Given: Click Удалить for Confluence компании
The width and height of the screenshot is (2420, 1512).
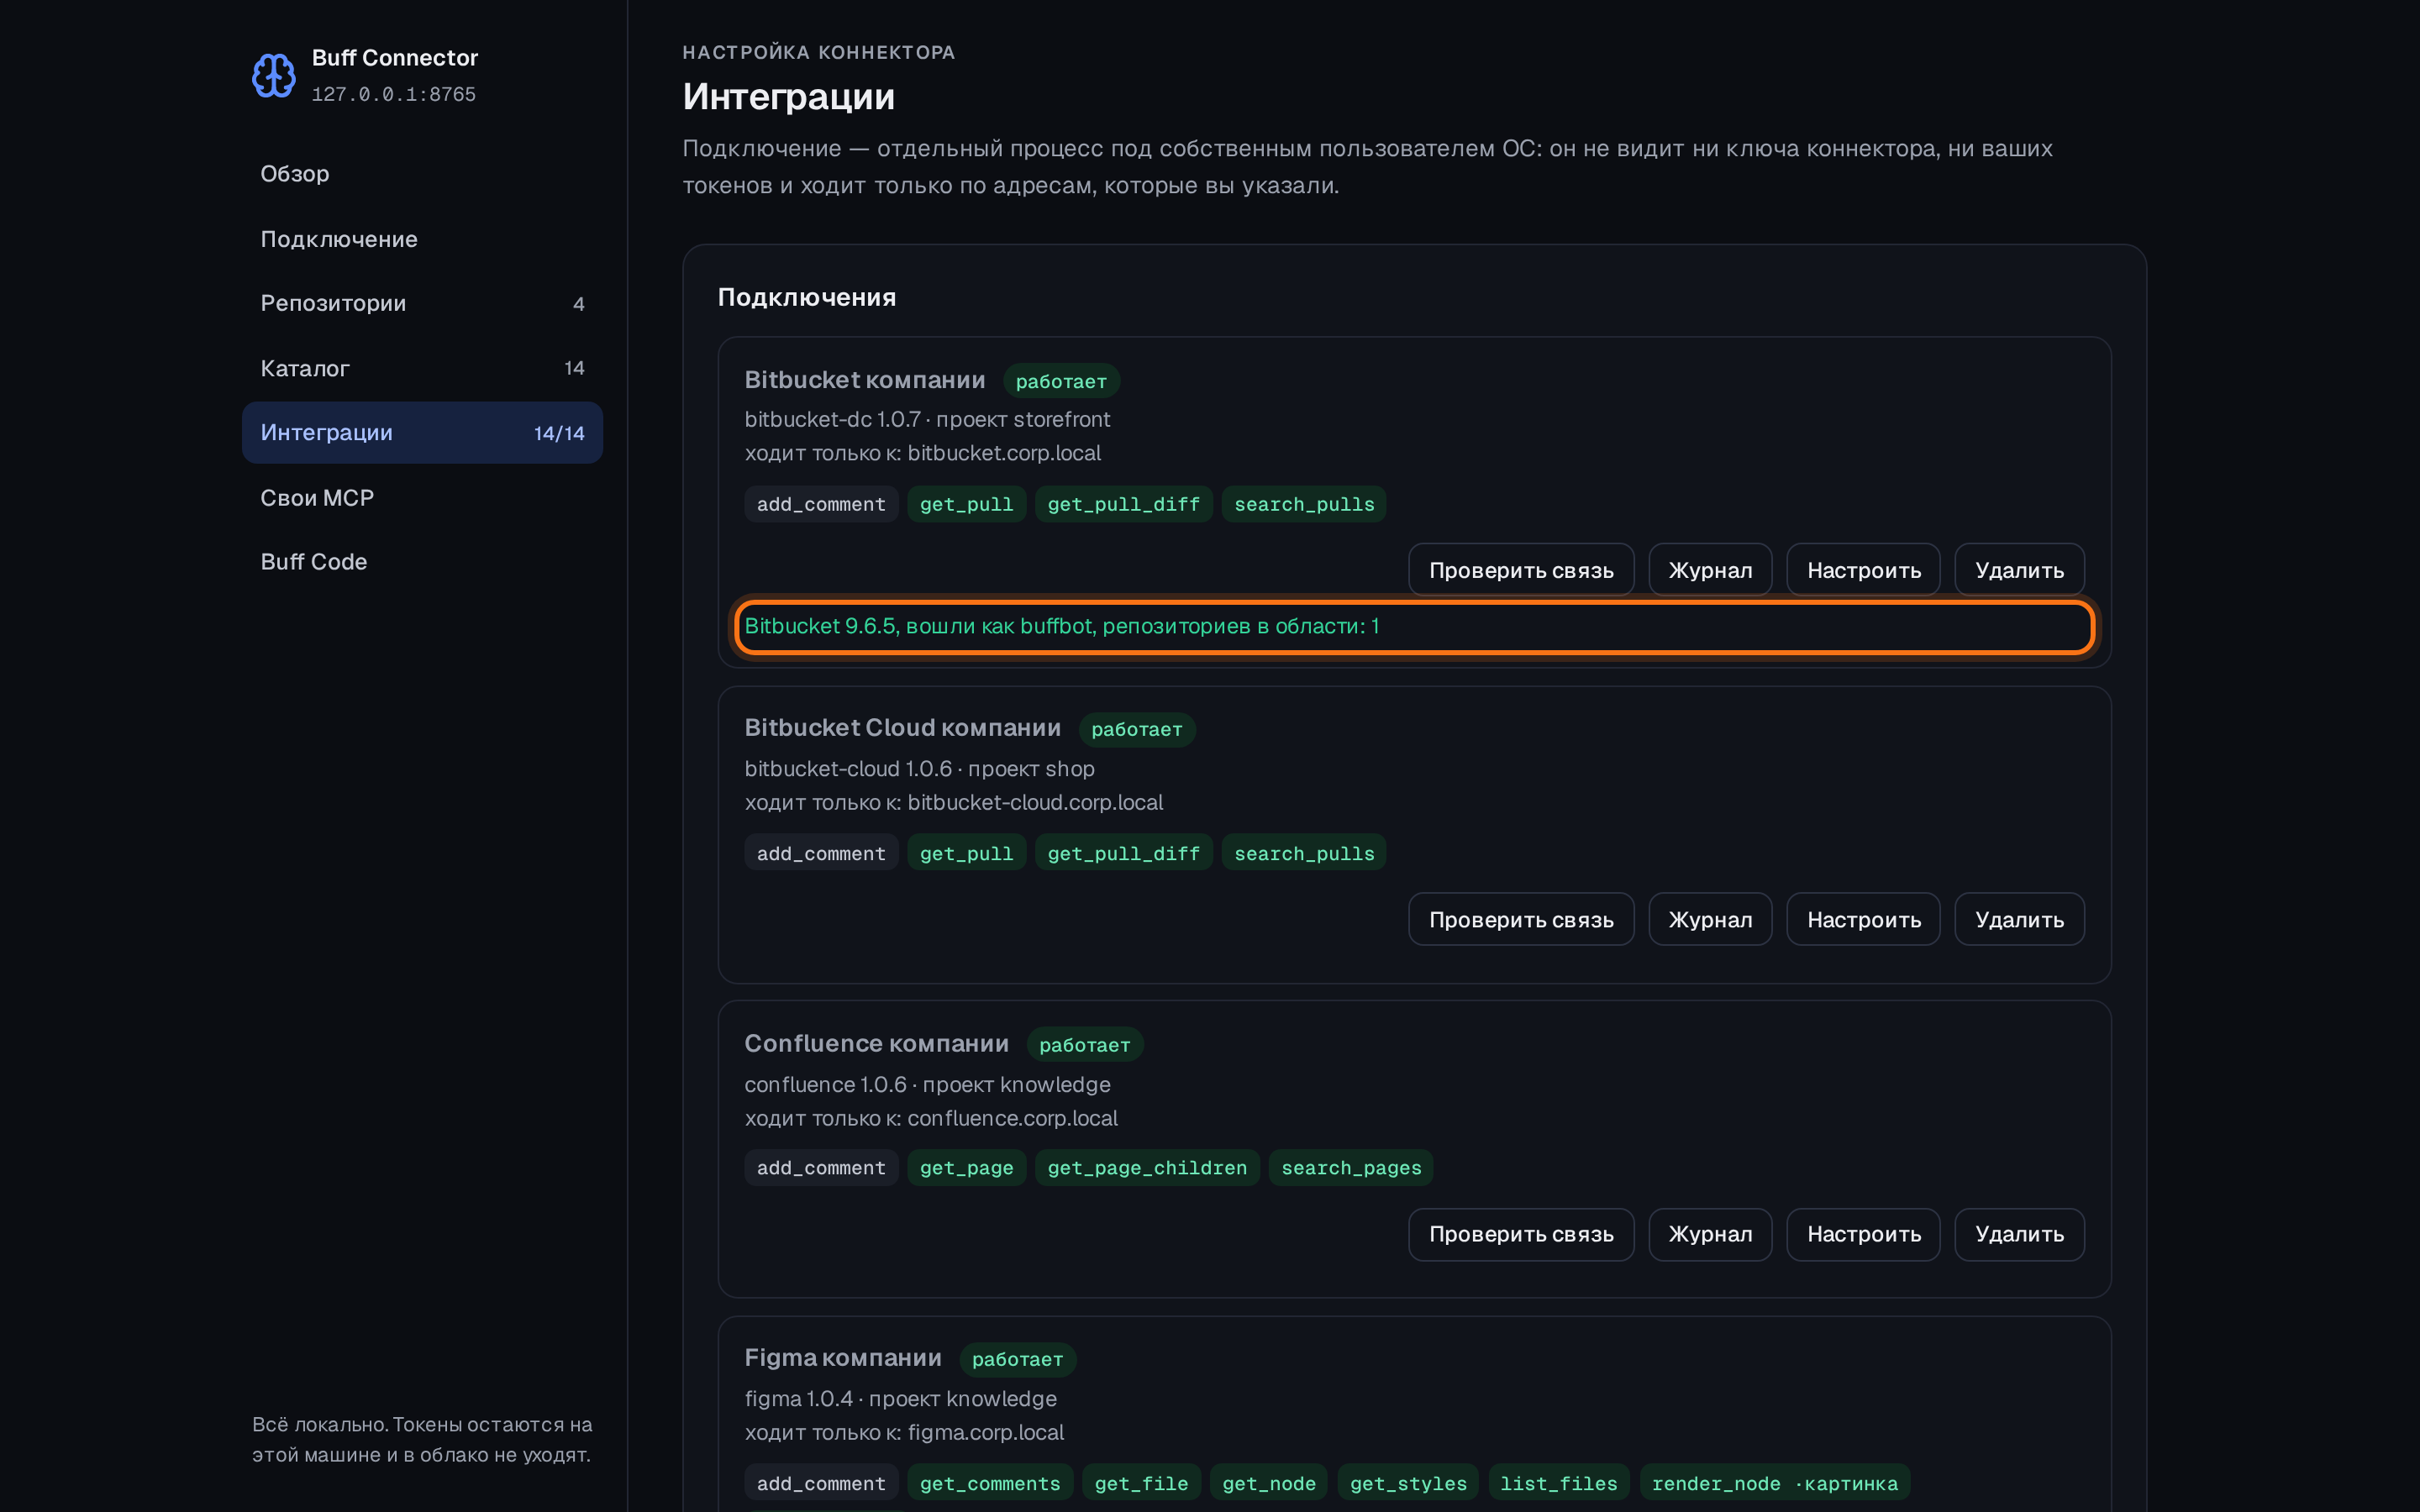Looking at the screenshot, I should [2019, 1234].
